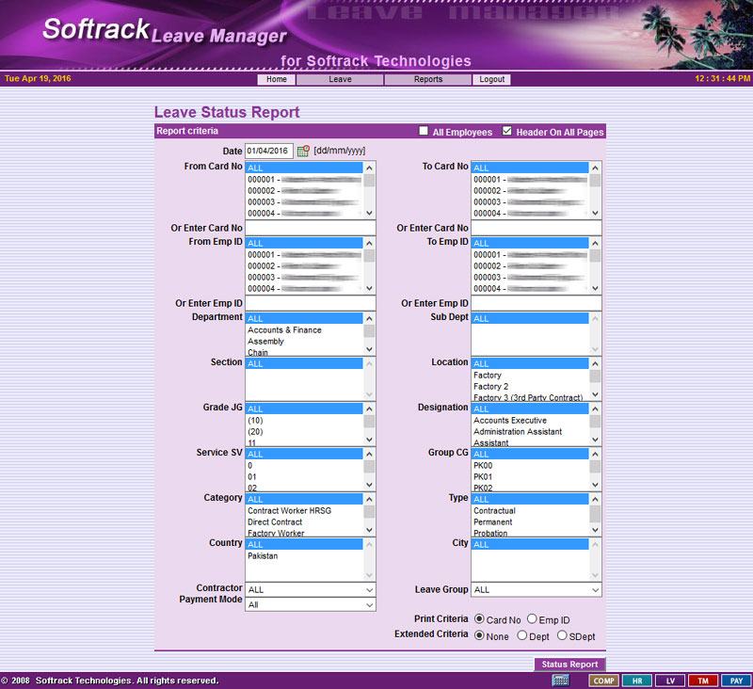Enable the All Employees checkbox
The height and width of the screenshot is (689, 753).
(425, 132)
